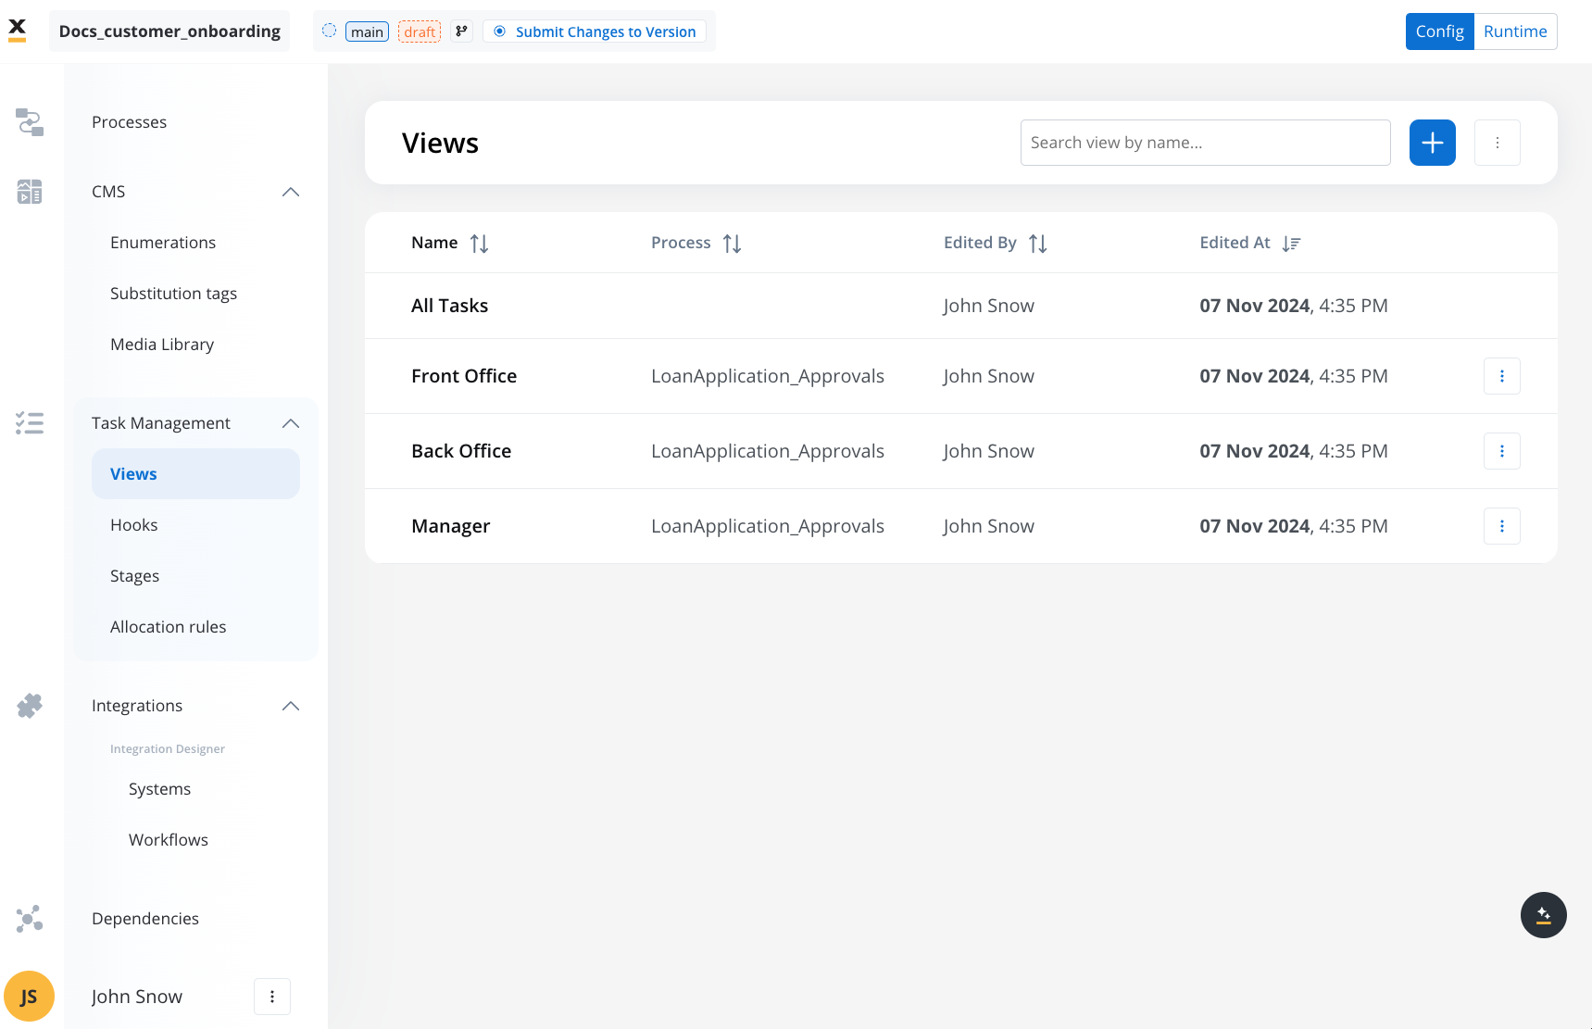The image size is (1592, 1029).
Task: Click the JS user avatar
Action: [x=29, y=997]
